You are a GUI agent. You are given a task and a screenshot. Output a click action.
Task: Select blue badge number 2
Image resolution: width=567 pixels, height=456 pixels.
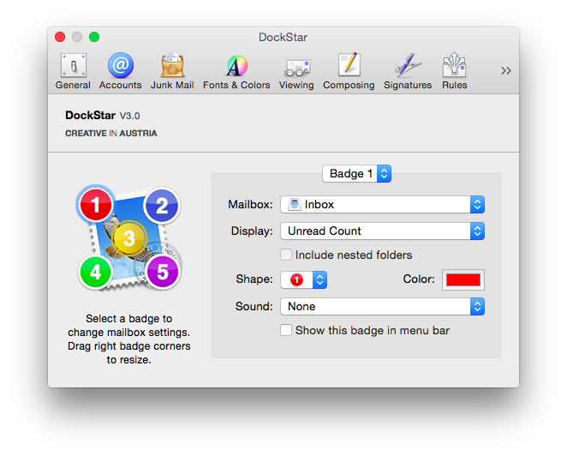click(x=162, y=205)
